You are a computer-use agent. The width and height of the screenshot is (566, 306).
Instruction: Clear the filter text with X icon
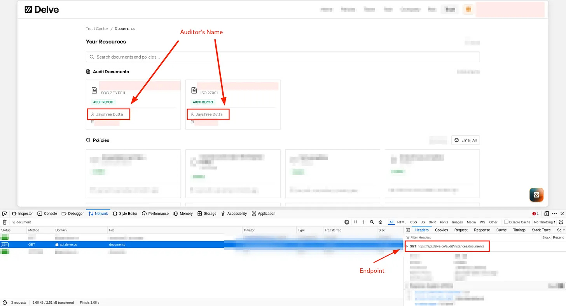point(347,222)
